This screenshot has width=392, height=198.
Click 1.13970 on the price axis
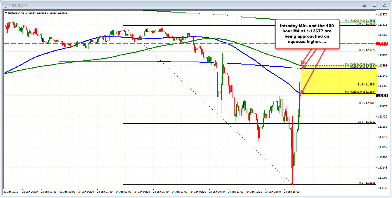[x=383, y=14]
